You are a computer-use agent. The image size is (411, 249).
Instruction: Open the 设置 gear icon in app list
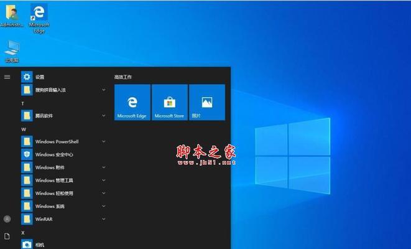click(27, 77)
